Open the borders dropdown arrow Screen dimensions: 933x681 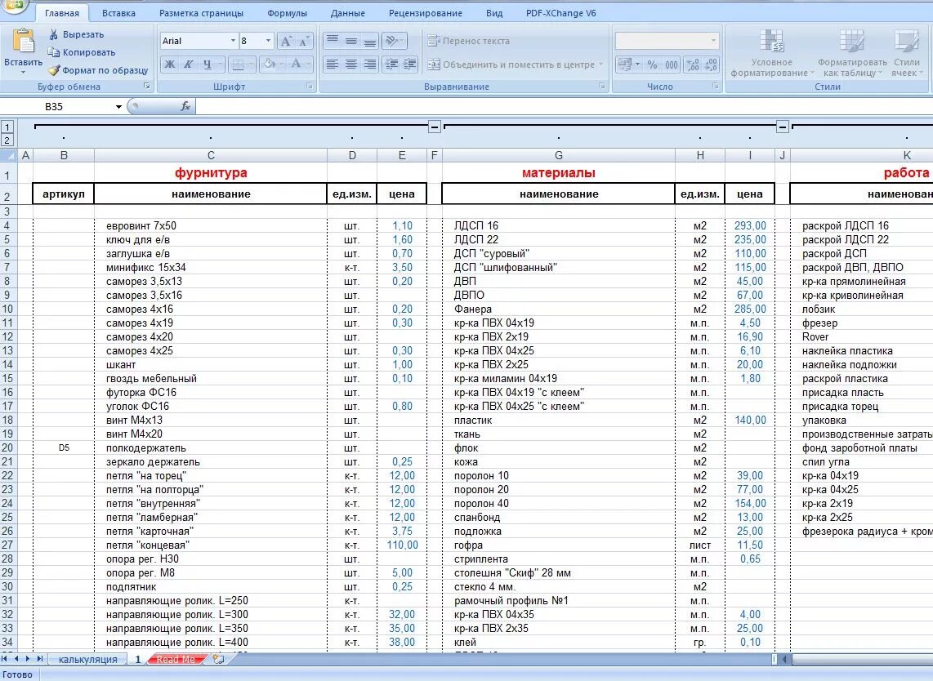[x=251, y=65]
